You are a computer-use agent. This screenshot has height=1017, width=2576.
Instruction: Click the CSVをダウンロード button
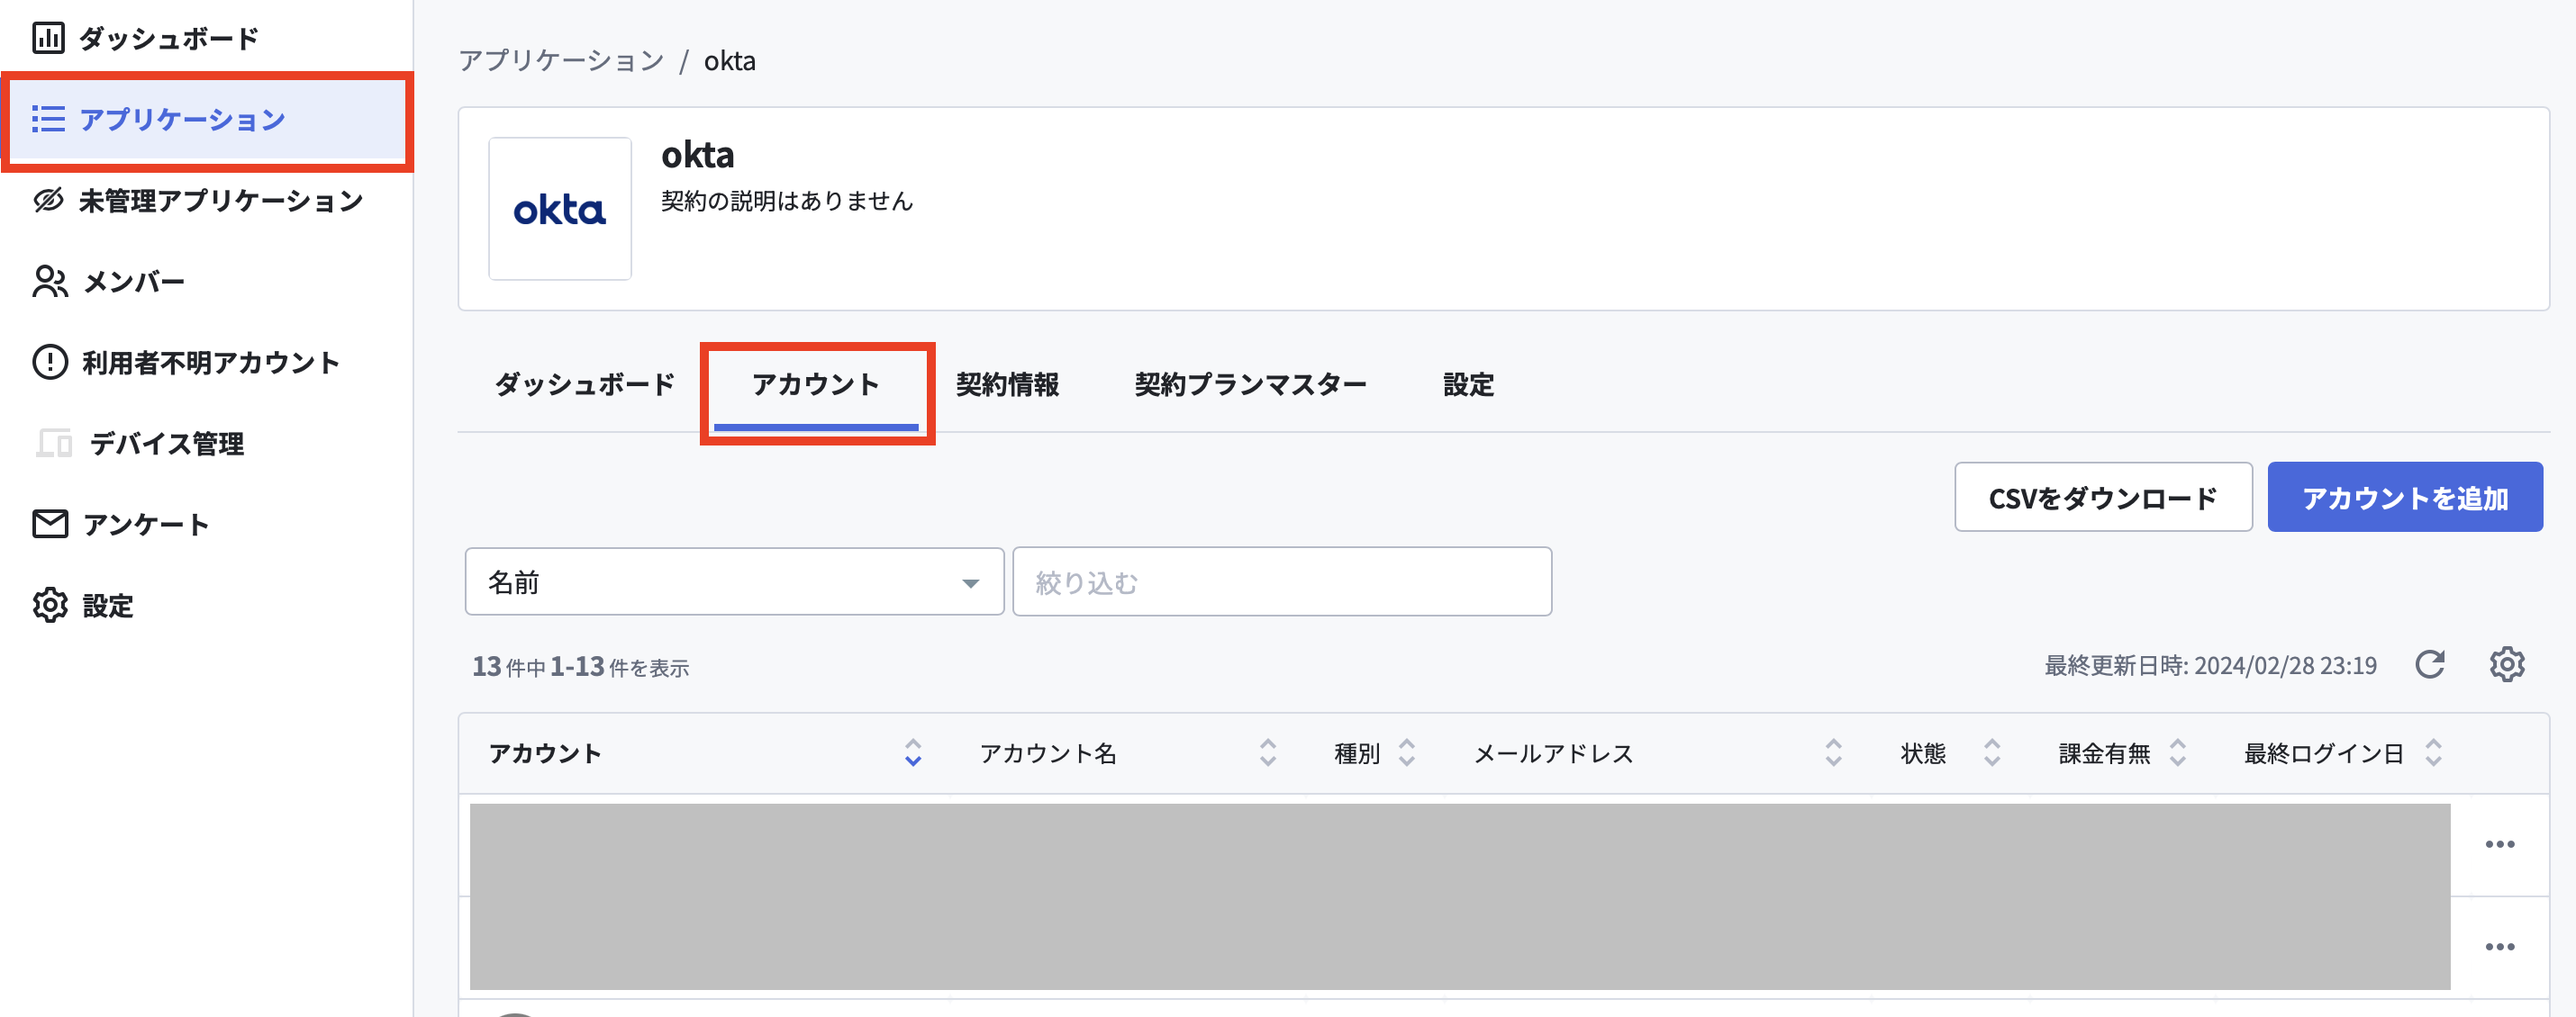[2103, 497]
